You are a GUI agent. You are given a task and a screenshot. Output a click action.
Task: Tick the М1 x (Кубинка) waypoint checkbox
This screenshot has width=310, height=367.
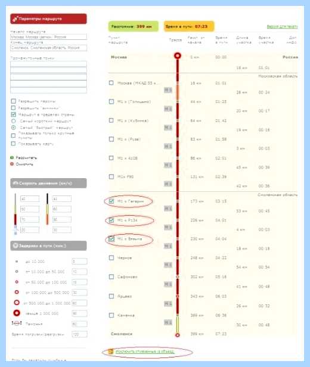coord(111,120)
